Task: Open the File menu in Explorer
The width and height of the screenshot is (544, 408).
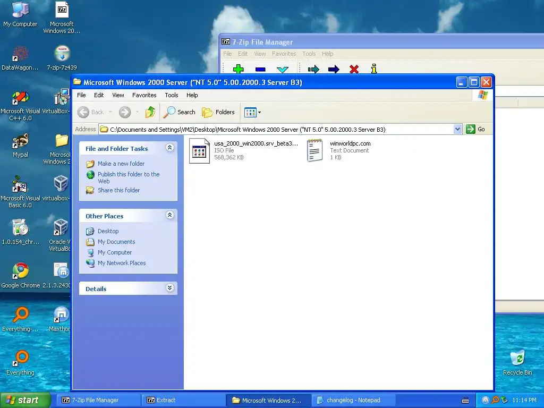Action: point(81,95)
